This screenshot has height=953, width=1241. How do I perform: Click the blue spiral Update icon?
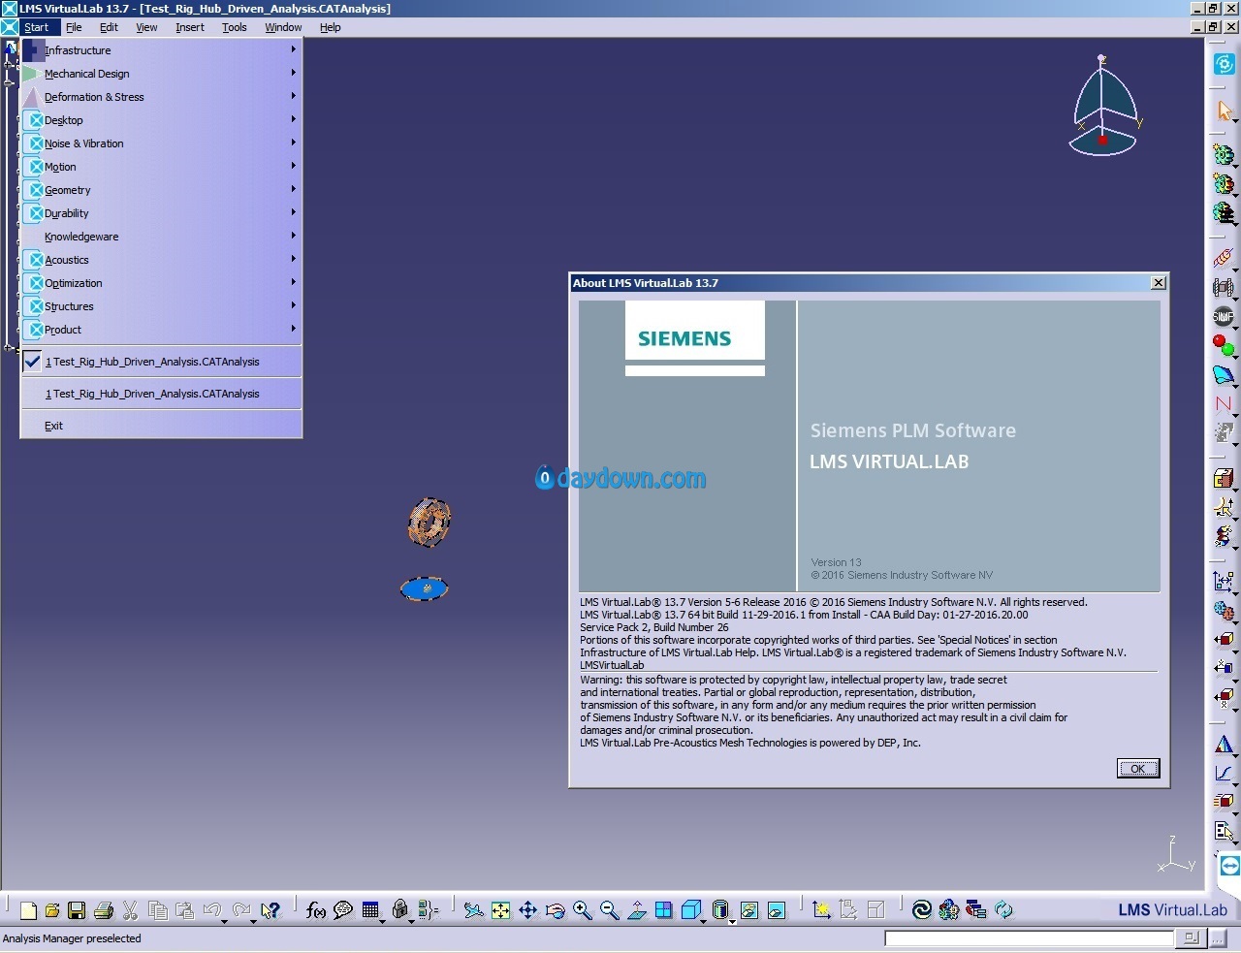[x=922, y=909]
